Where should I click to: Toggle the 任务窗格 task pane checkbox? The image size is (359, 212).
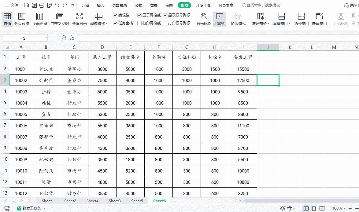pyautogui.click(x=115, y=22)
